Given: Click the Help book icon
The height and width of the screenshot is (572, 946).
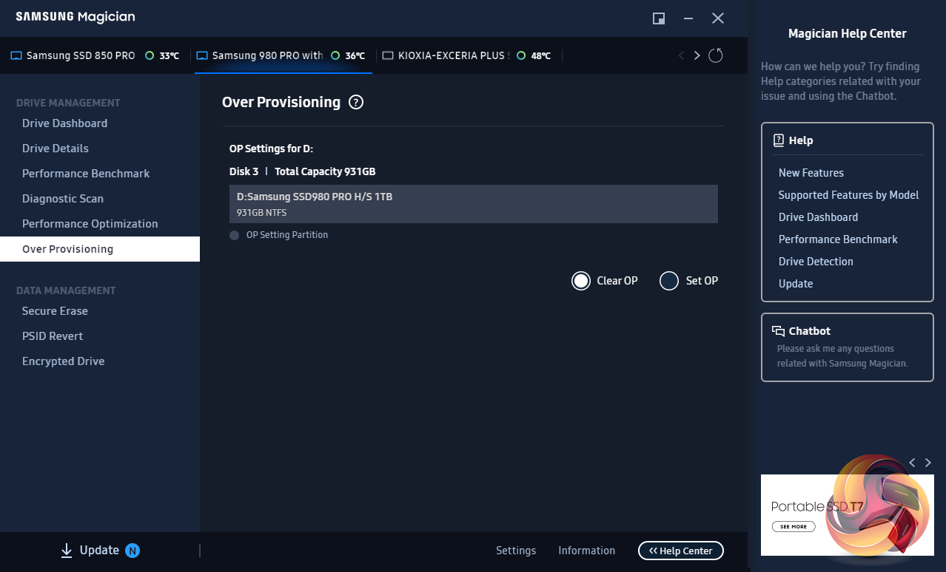Looking at the screenshot, I should [779, 140].
